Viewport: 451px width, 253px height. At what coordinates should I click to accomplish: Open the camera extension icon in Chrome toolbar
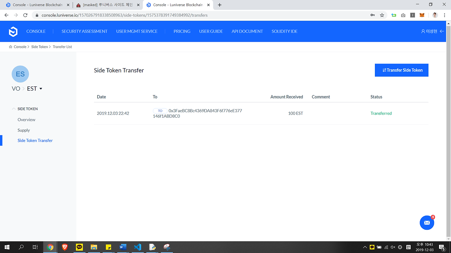(x=403, y=15)
